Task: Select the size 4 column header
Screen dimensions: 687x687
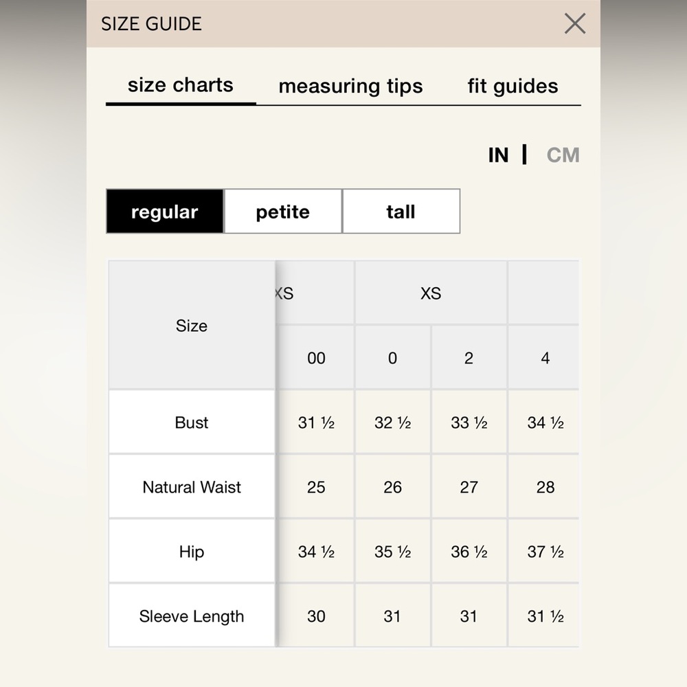Action: (x=545, y=358)
